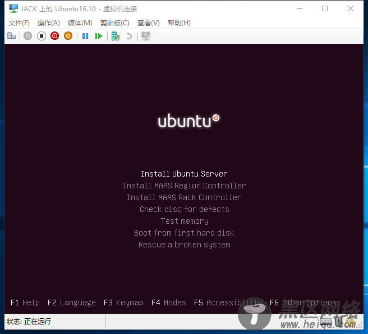
Task: Click F1 Help at the bottom
Action: click(25, 303)
